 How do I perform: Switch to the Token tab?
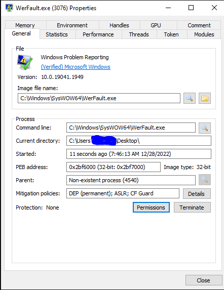171,34
